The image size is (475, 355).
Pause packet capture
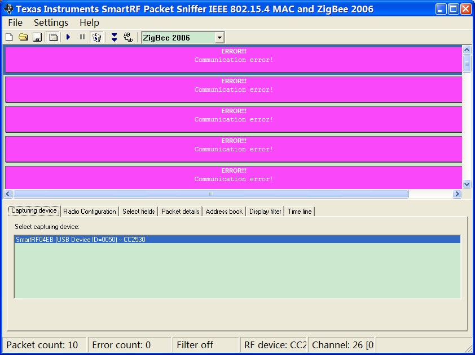[x=82, y=37]
